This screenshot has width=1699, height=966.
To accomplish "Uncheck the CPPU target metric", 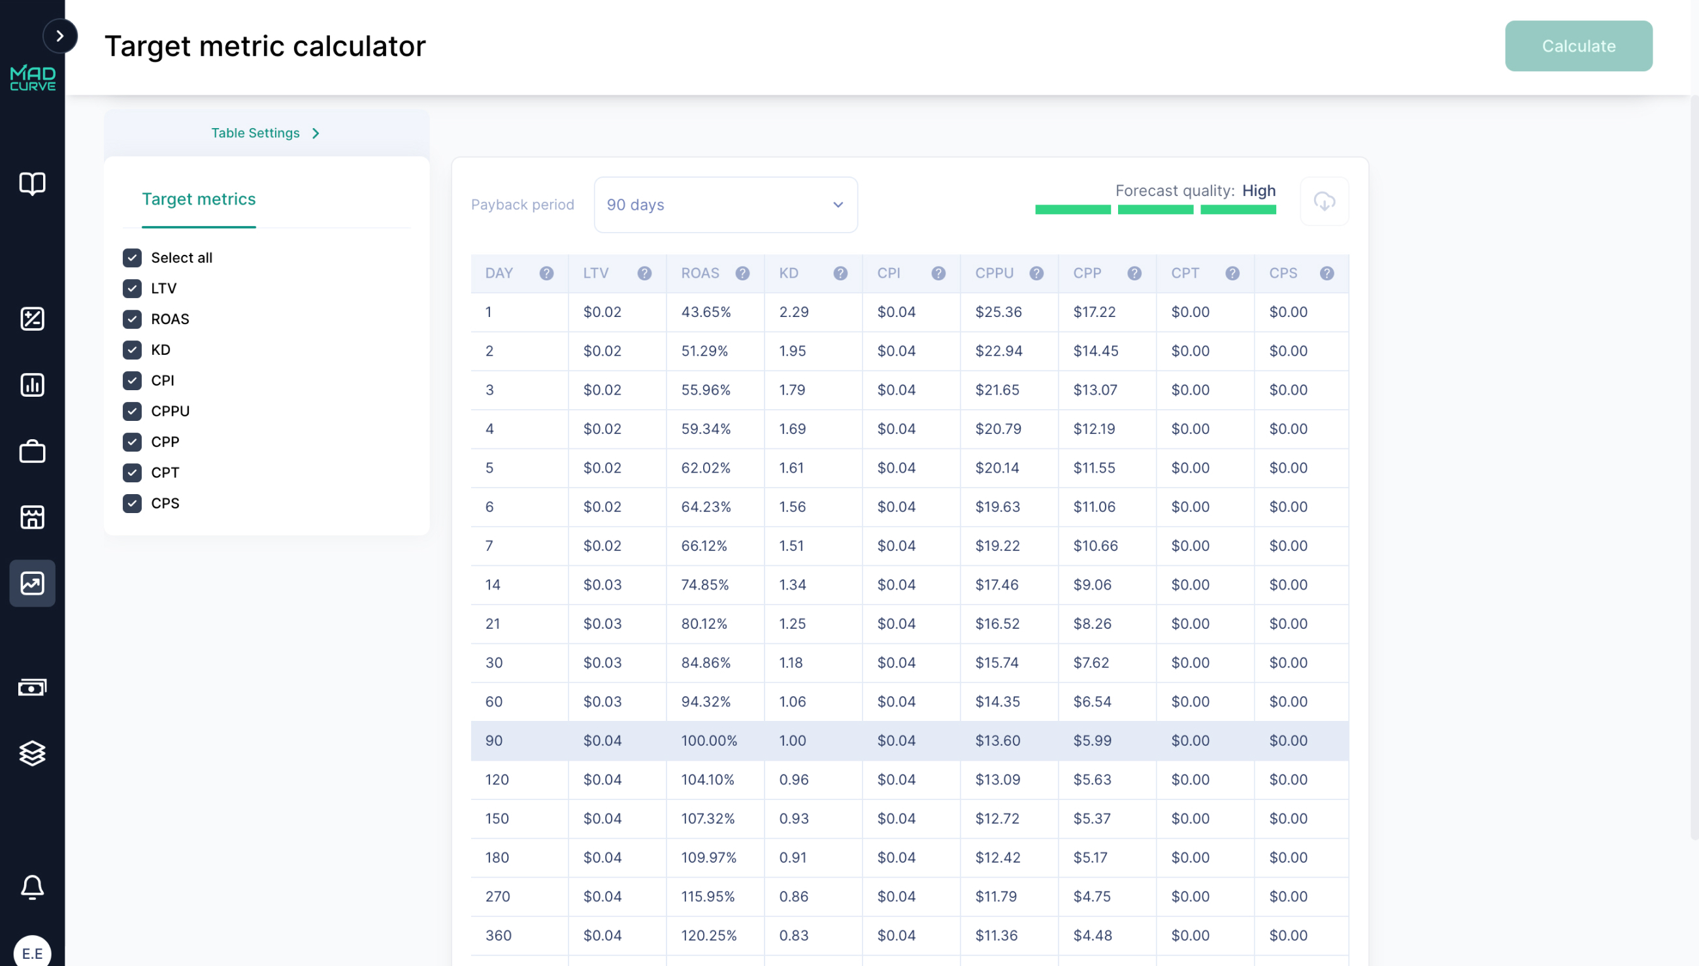I will pyautogui.click(x=133, y=411).
